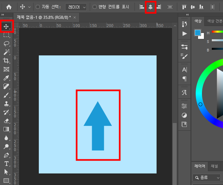Screen dimensions: 223x185
Task: Open the Actions panel play icon
Action: 185,34
